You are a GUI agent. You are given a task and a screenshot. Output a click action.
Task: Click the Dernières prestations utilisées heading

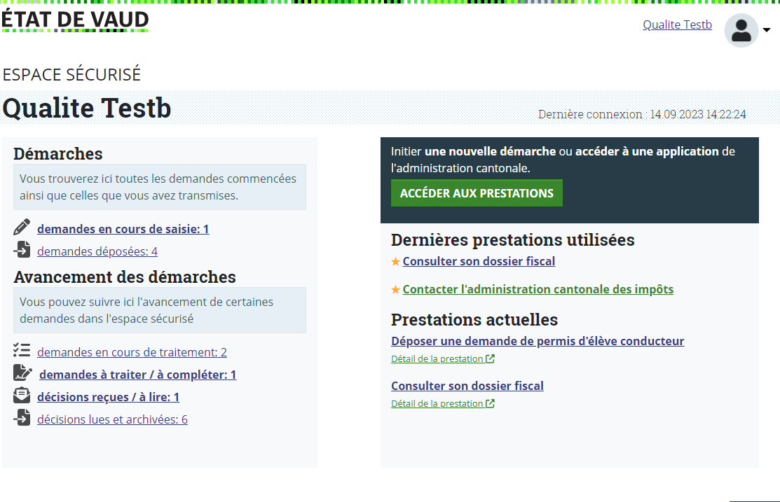pyautogui.click(x=512, y=240)
